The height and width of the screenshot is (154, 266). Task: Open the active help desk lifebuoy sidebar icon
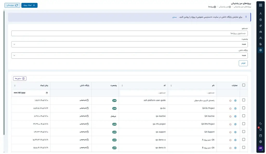pos(260,50)
